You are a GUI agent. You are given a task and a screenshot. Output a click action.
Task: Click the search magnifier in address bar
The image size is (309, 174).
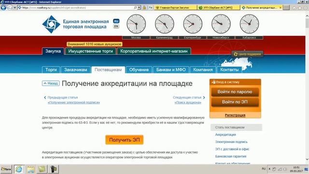135,8
